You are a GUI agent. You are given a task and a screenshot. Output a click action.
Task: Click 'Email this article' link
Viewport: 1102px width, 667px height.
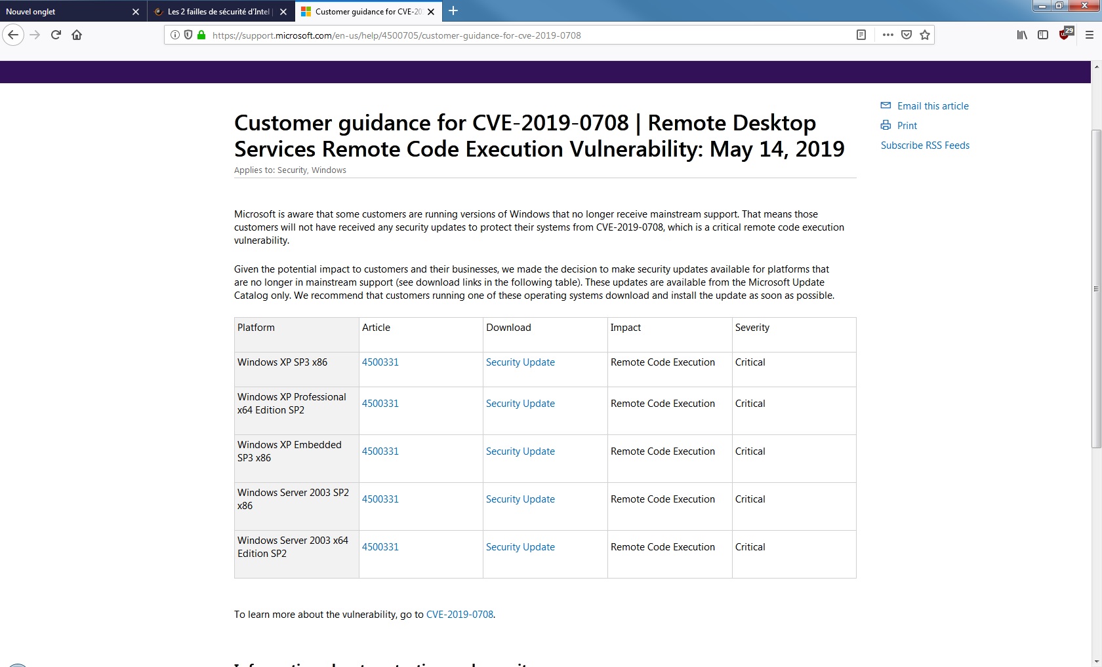[x=933, y=106]
